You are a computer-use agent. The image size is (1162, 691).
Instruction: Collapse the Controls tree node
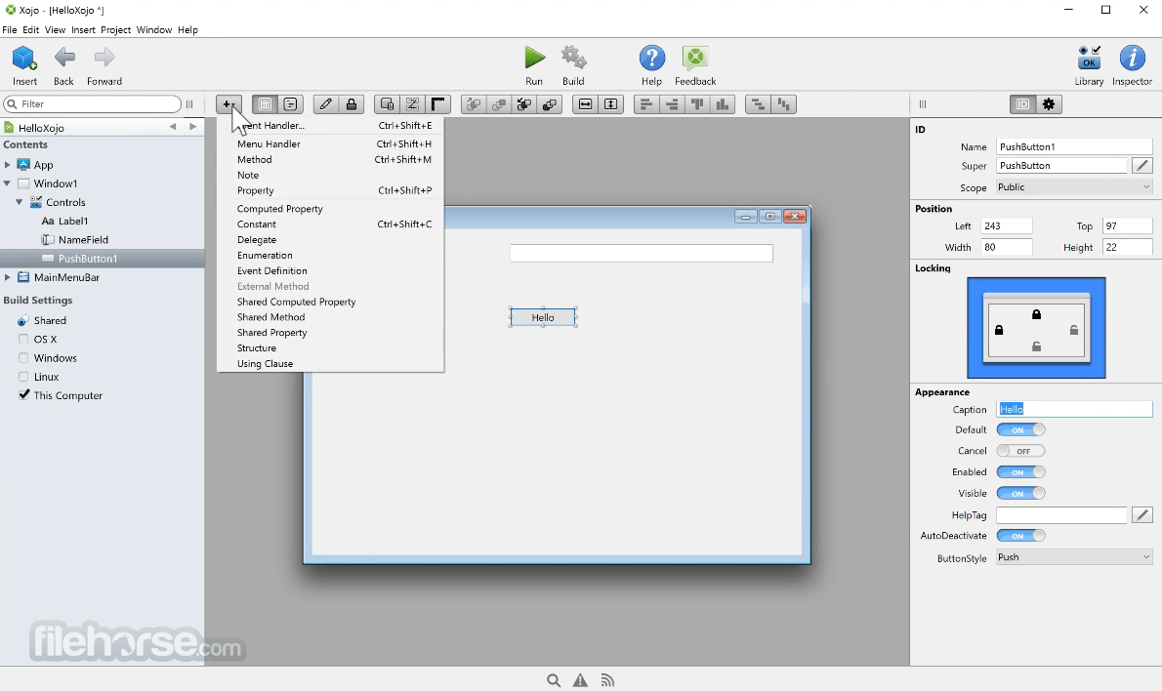coord(20,202)
